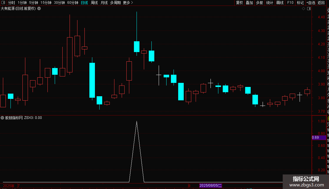Open dropdown next to 大有能源 chart title
Viewport: 329px width, 189px height.
click(x=39, y=9)
